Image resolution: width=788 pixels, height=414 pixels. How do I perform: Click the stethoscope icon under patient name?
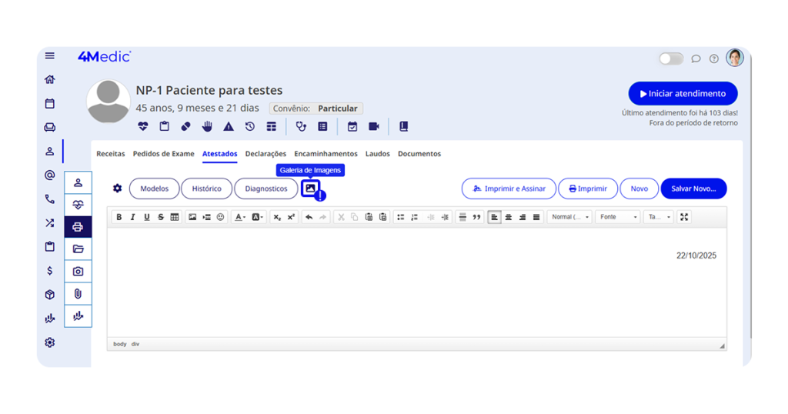301,127
